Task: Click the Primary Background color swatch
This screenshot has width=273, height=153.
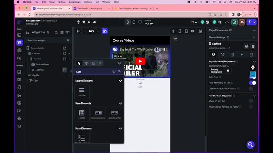Action: [228, 71]
